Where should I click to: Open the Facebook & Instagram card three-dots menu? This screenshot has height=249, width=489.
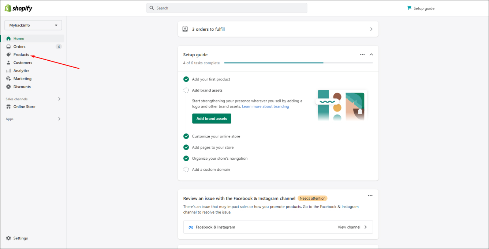pyautogui.click(x=370, y=195)
